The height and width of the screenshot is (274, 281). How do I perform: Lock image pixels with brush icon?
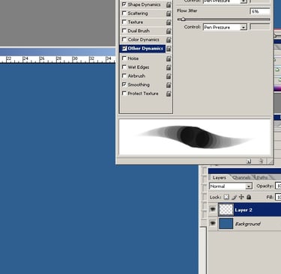point(234,197)
